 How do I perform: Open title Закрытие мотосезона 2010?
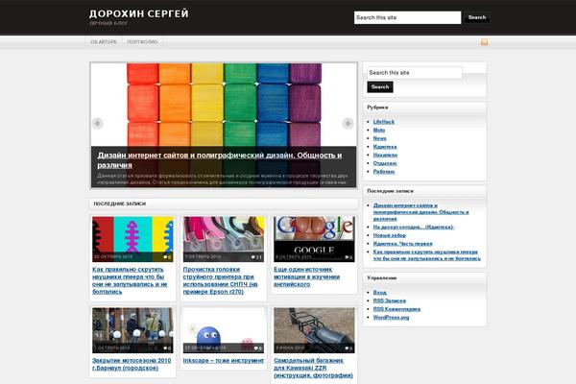[x=132, y=364]
